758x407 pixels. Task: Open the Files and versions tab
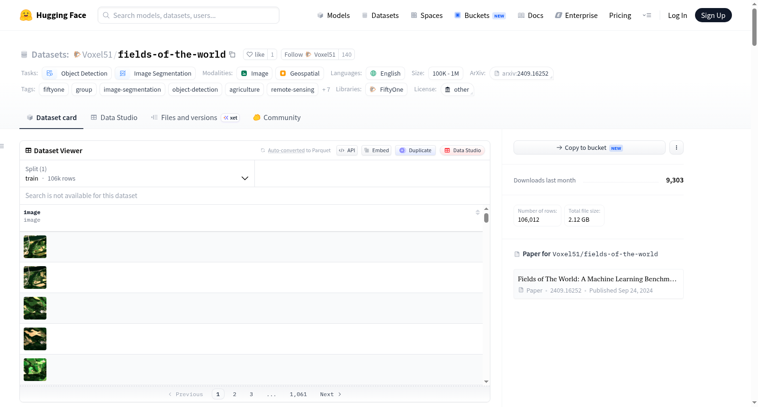click(x=195, y=118)
